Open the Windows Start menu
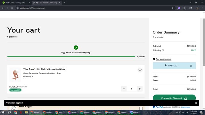This screenshot has height=115, width=205. 3,112
